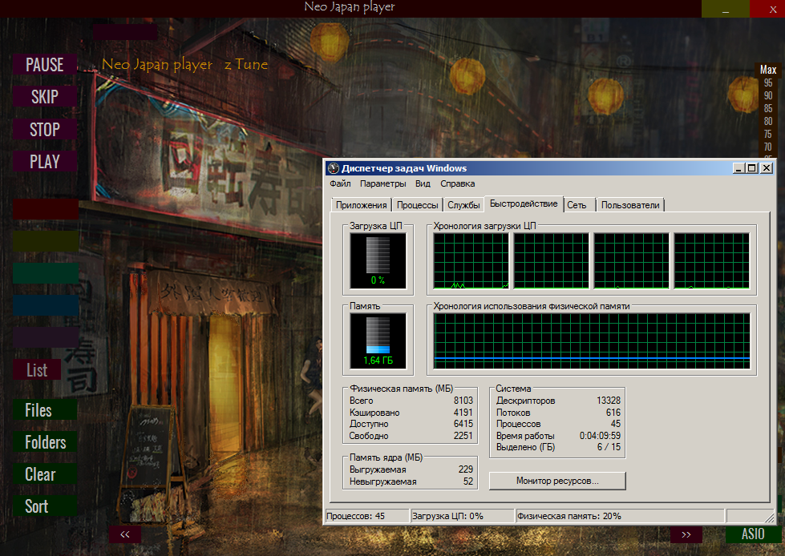The width and height of the screenshot is (785, 556).
Task: Skip to next track with SKIP
Action: point(45,96)
